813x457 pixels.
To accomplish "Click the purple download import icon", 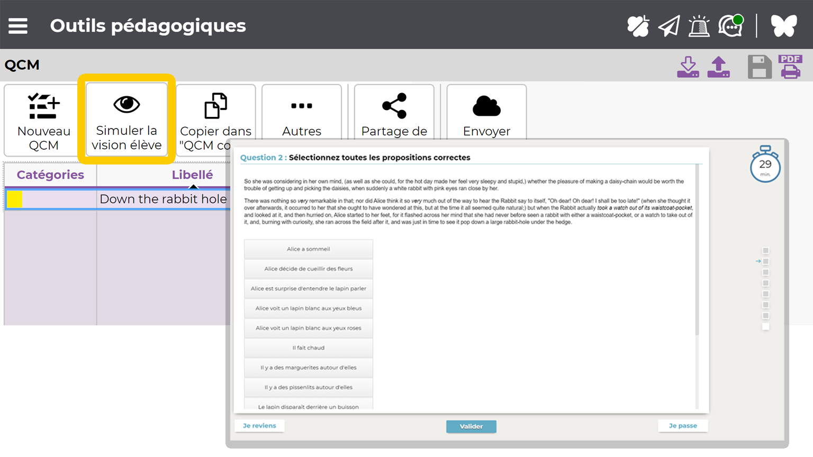I will pos(688,67).
